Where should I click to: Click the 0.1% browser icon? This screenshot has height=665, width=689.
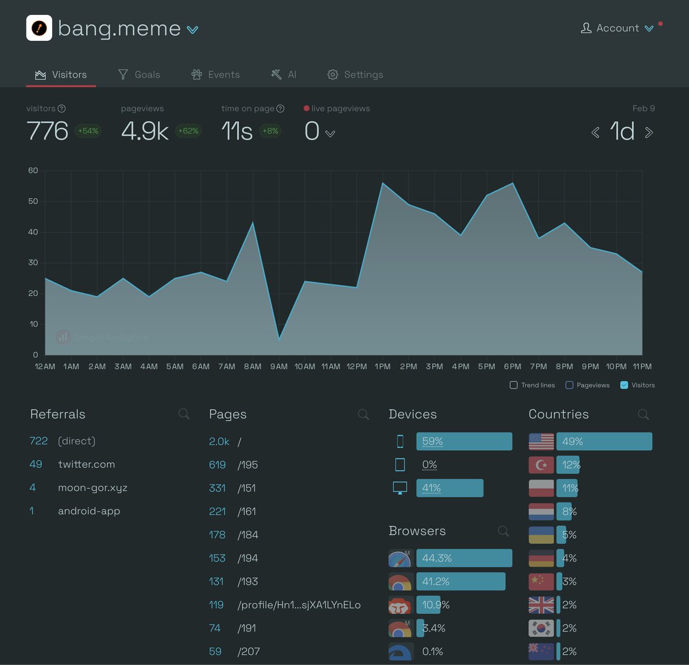coord(400,651)
